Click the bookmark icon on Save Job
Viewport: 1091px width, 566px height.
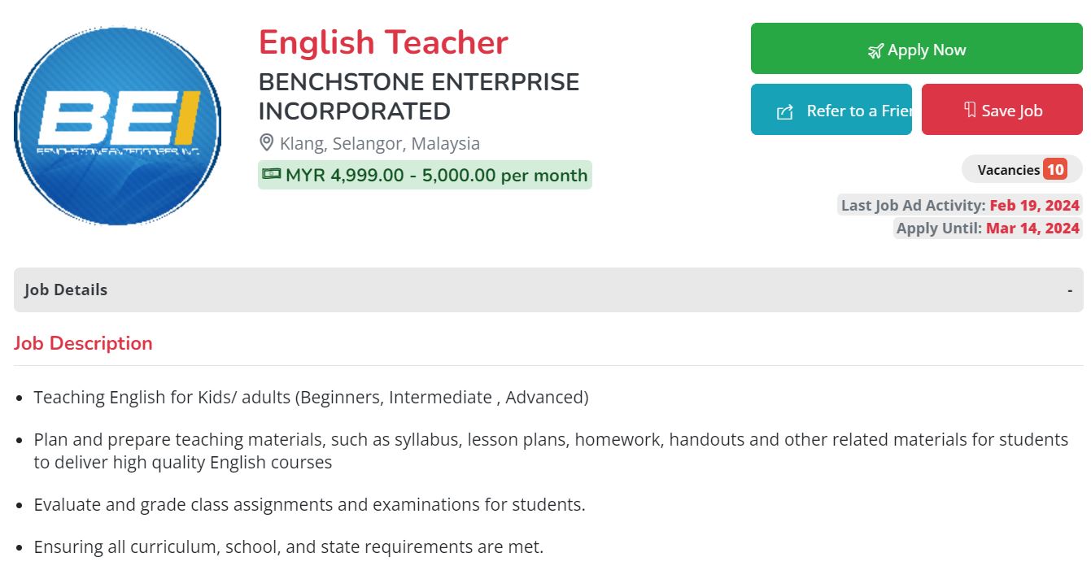click(970, 110)
